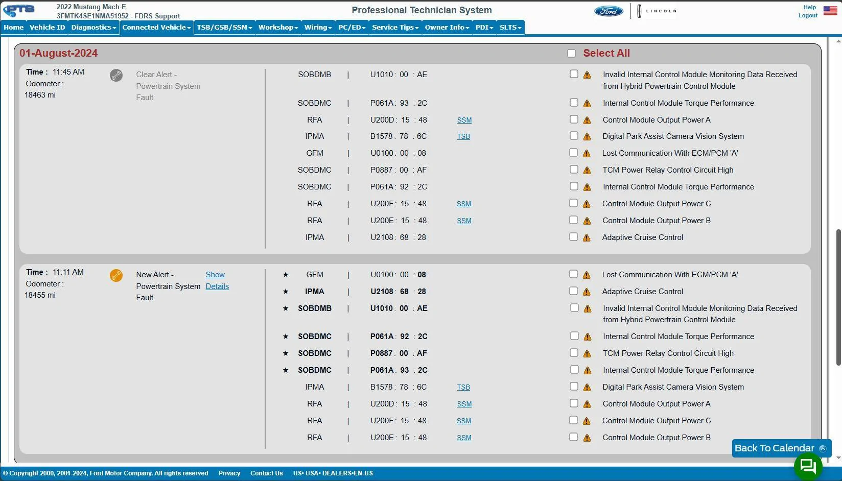842x481 pixels.
Task: Open the Wiring dropdown menu
Action: (x=318, y=28)
